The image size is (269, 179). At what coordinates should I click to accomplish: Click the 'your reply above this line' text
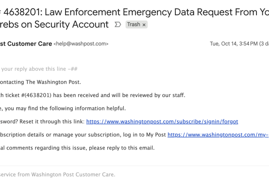click(x=37, y=69)
